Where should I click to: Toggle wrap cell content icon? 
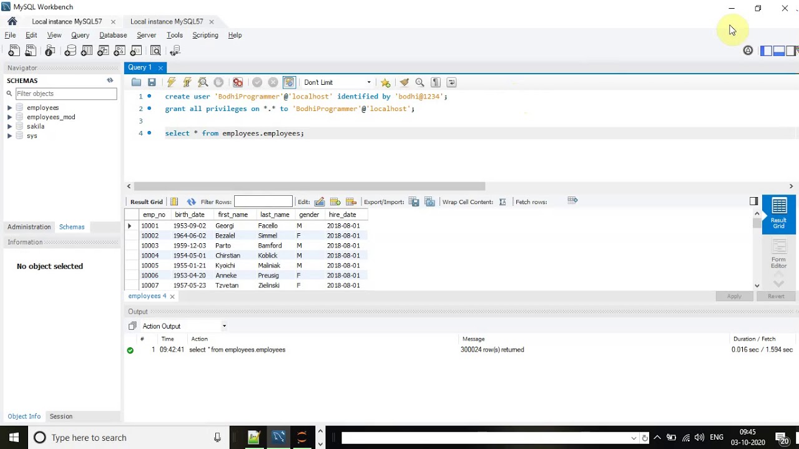(x=502, y=201)
